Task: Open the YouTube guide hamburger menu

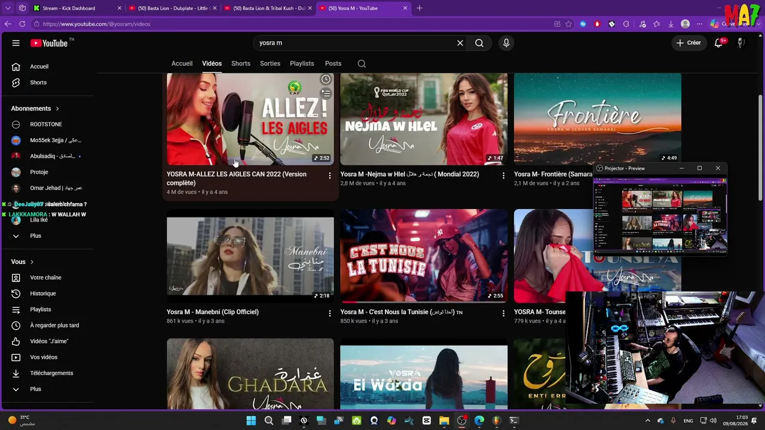Action: (16, 43)
